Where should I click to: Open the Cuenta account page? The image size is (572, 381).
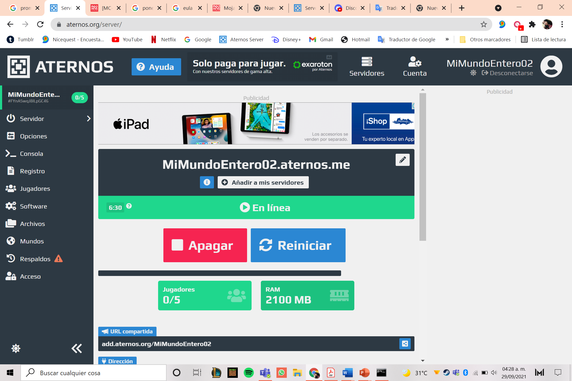[415, 67]
